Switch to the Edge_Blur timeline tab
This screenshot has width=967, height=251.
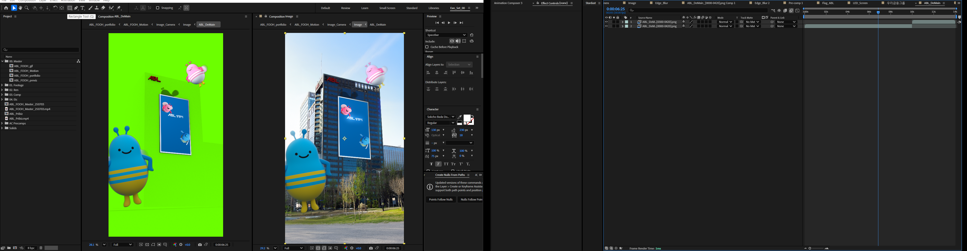pos(661,3)
